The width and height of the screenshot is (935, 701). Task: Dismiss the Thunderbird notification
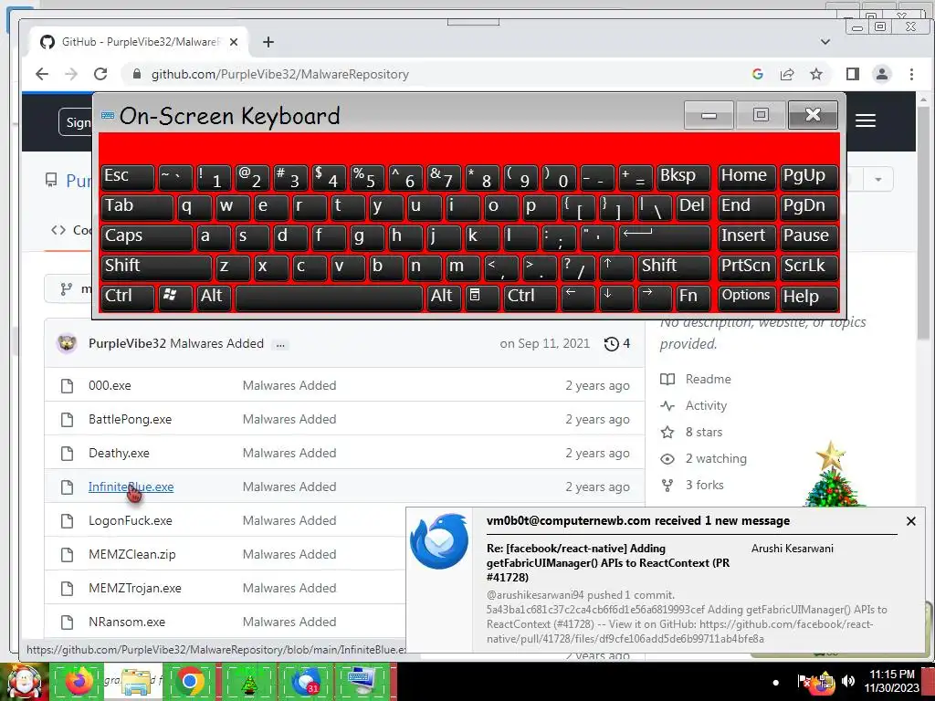pyautogui.click(x=910, y=521)
